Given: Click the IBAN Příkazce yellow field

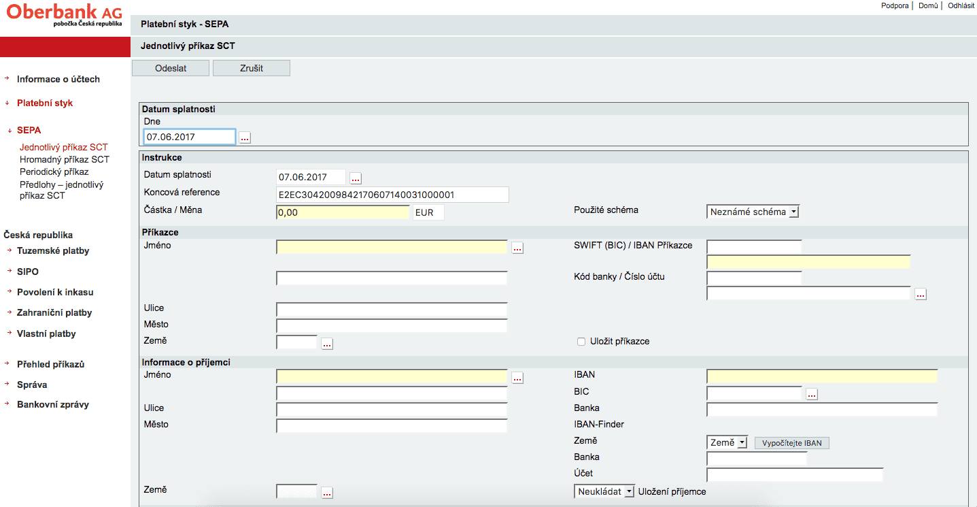Looking at the screenshot, I should pos(808,262).
